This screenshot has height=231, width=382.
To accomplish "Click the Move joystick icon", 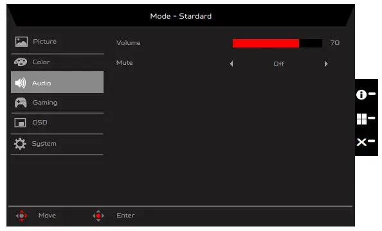I will point(22,216).
